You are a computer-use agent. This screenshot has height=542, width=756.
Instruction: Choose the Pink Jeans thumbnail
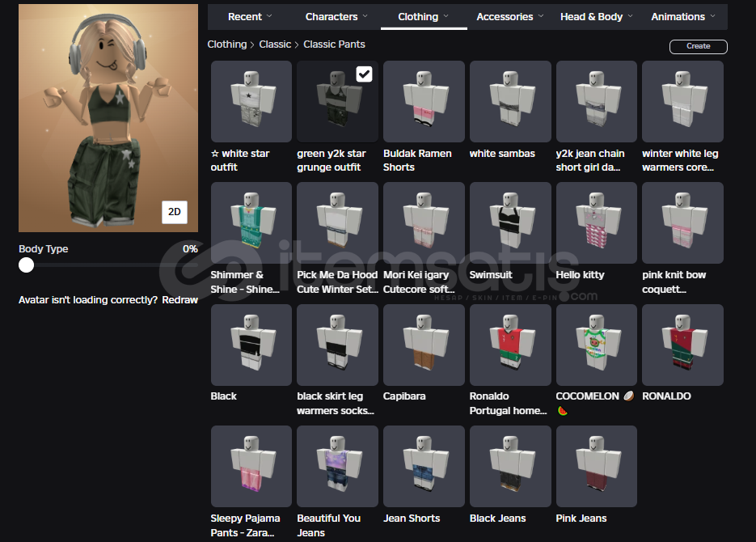[x=597, y=466]
